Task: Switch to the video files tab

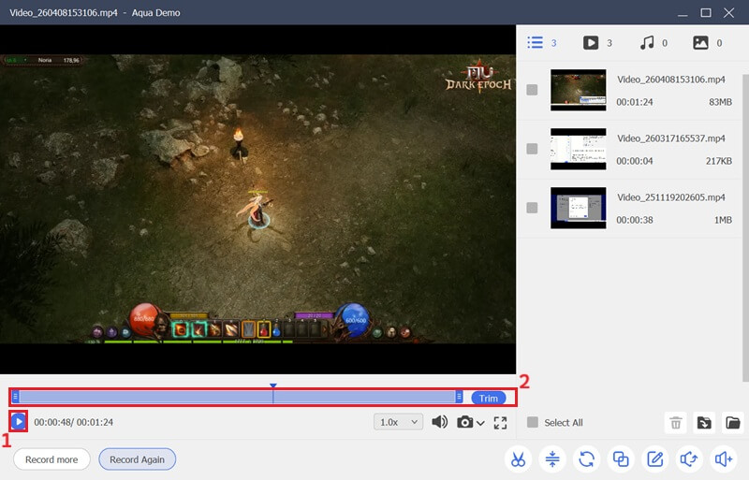Action: point(597,42)
